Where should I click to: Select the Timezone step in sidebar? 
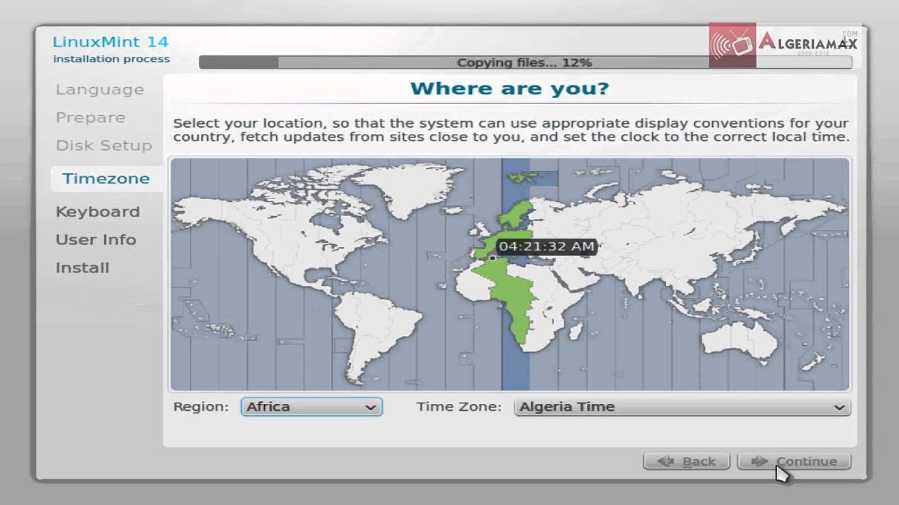click(106, 178)
